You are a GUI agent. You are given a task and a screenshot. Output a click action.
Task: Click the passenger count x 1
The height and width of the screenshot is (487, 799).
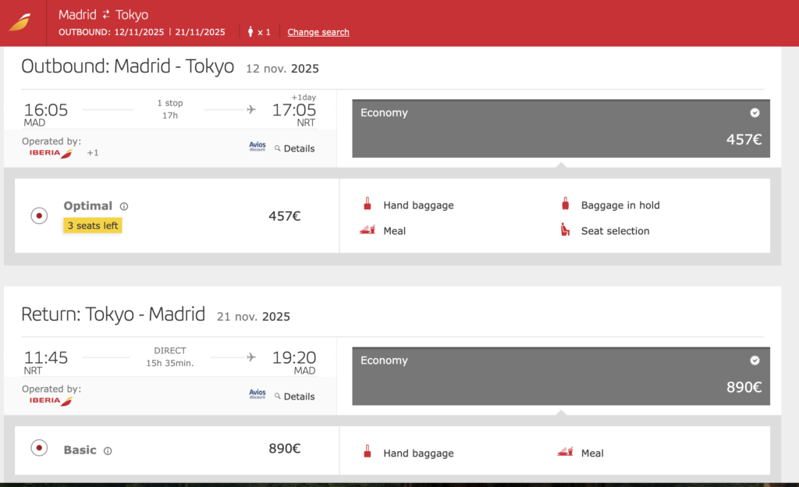(259, 32)
